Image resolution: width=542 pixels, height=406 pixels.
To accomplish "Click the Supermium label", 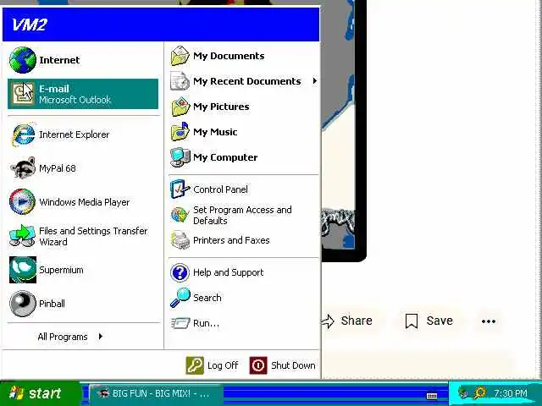I will click(x=61, y=270).
